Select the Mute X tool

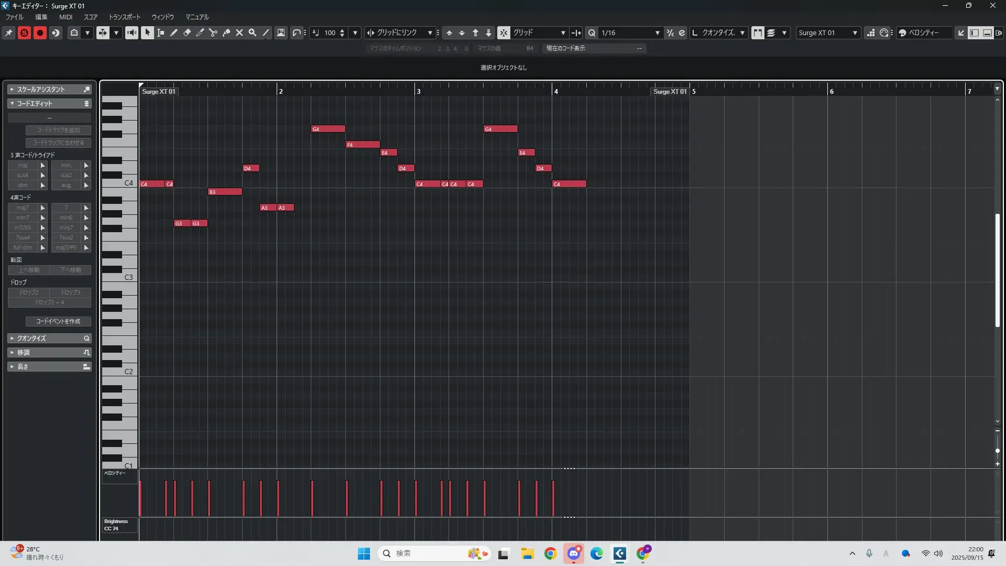(x=239, y=32)
